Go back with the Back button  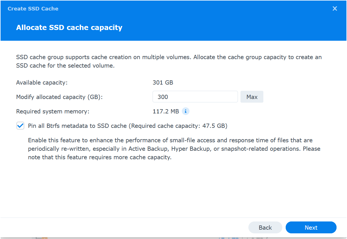click(265, 228)
